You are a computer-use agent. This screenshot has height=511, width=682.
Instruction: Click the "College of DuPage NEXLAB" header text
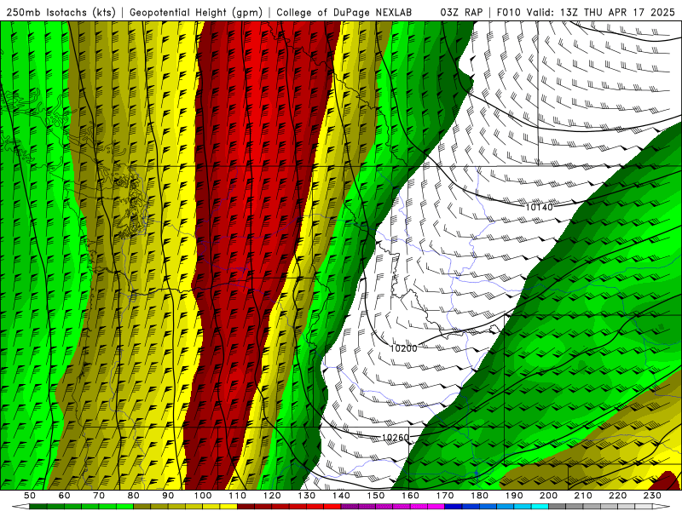(344, 12)
